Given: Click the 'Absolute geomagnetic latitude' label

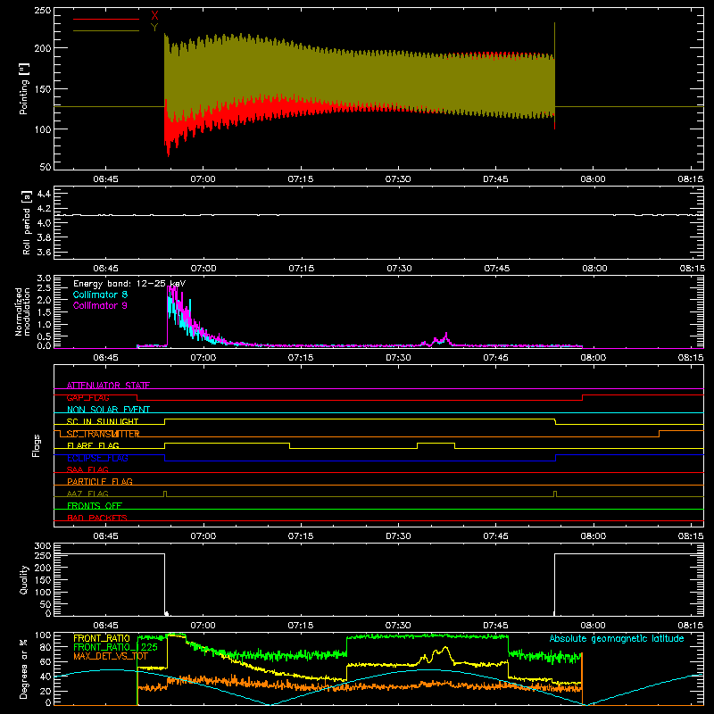Looking at the screenshot, I should (617, 638).
